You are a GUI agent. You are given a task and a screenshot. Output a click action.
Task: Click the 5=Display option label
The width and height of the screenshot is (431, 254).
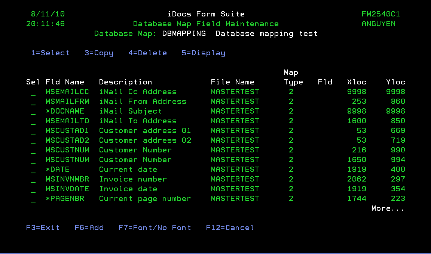tap(204, 53)
